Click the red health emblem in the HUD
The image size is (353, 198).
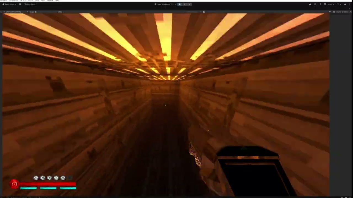pyautogui.click(x=14, y=184)
